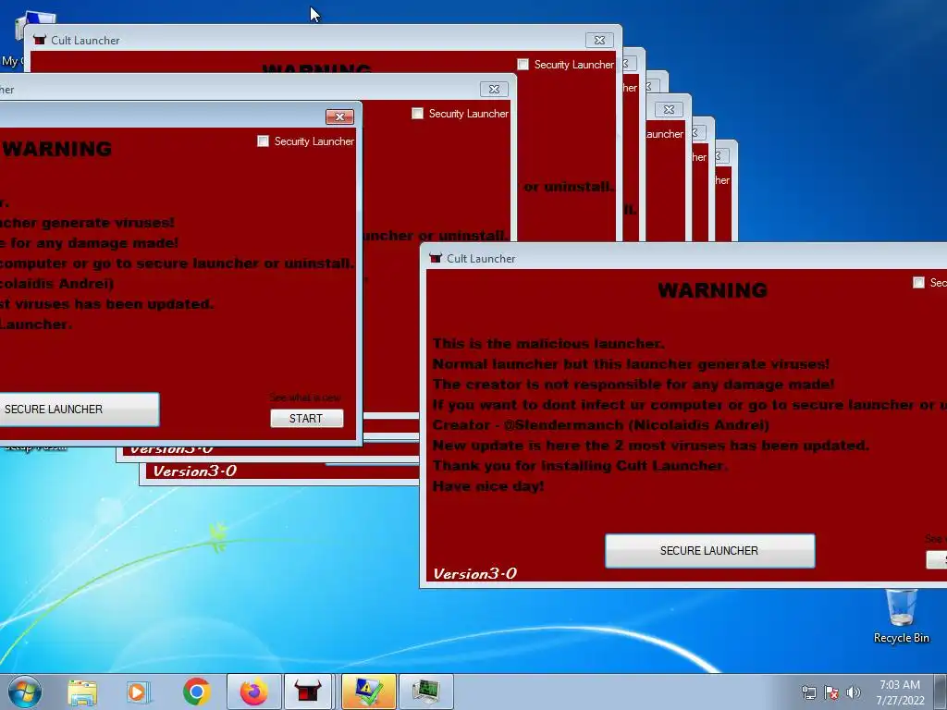Open the green-screen monitor taskbar app
The height and width of the screenshot is (710, 947).
pyautogui.click(x=425, y=692)
